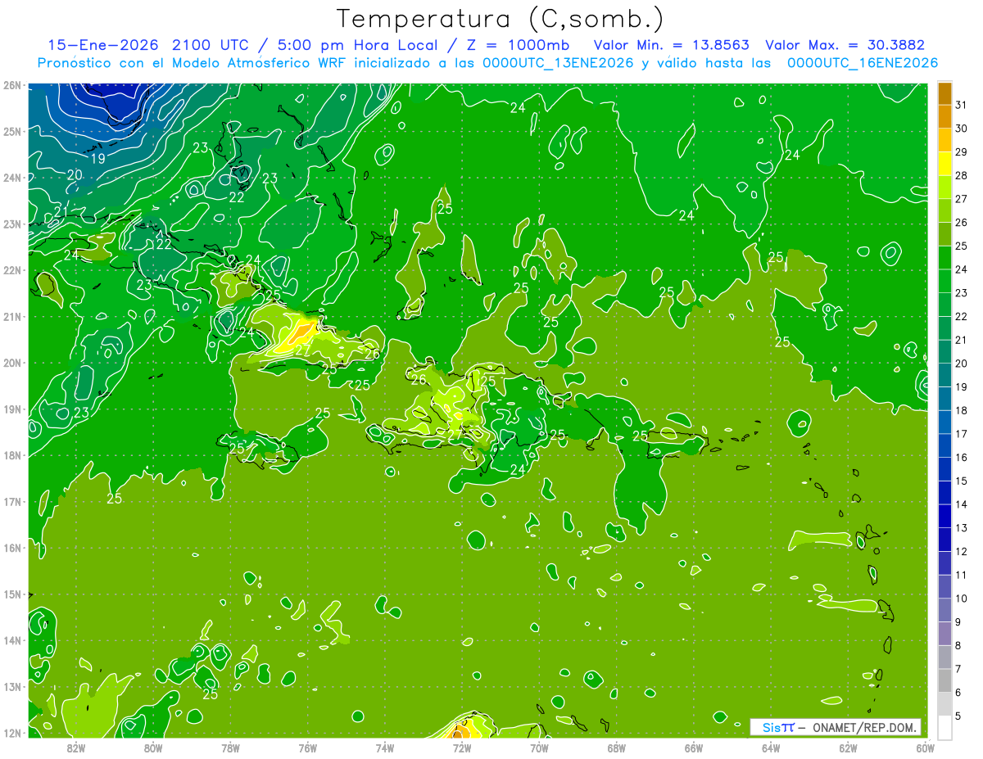Click the 64W longitude axis label
Image resolution: width=983 pixels, height=759 pixels.
coord(770,748)
